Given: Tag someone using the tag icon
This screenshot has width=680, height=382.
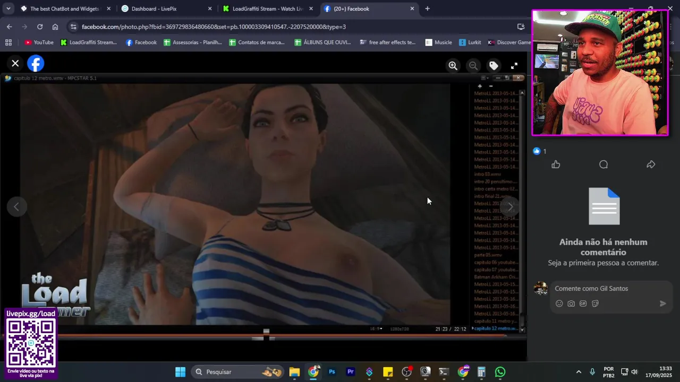Looking at the screenshot, I should tap(494, 66).
